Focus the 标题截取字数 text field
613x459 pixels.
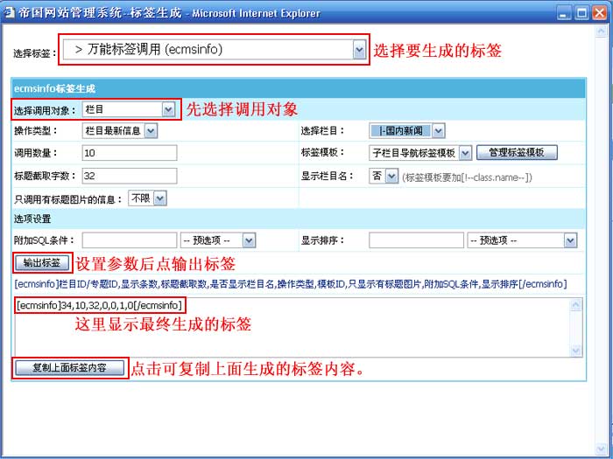(130, 176)
